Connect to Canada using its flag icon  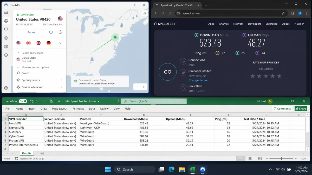[x=28, y=43]
